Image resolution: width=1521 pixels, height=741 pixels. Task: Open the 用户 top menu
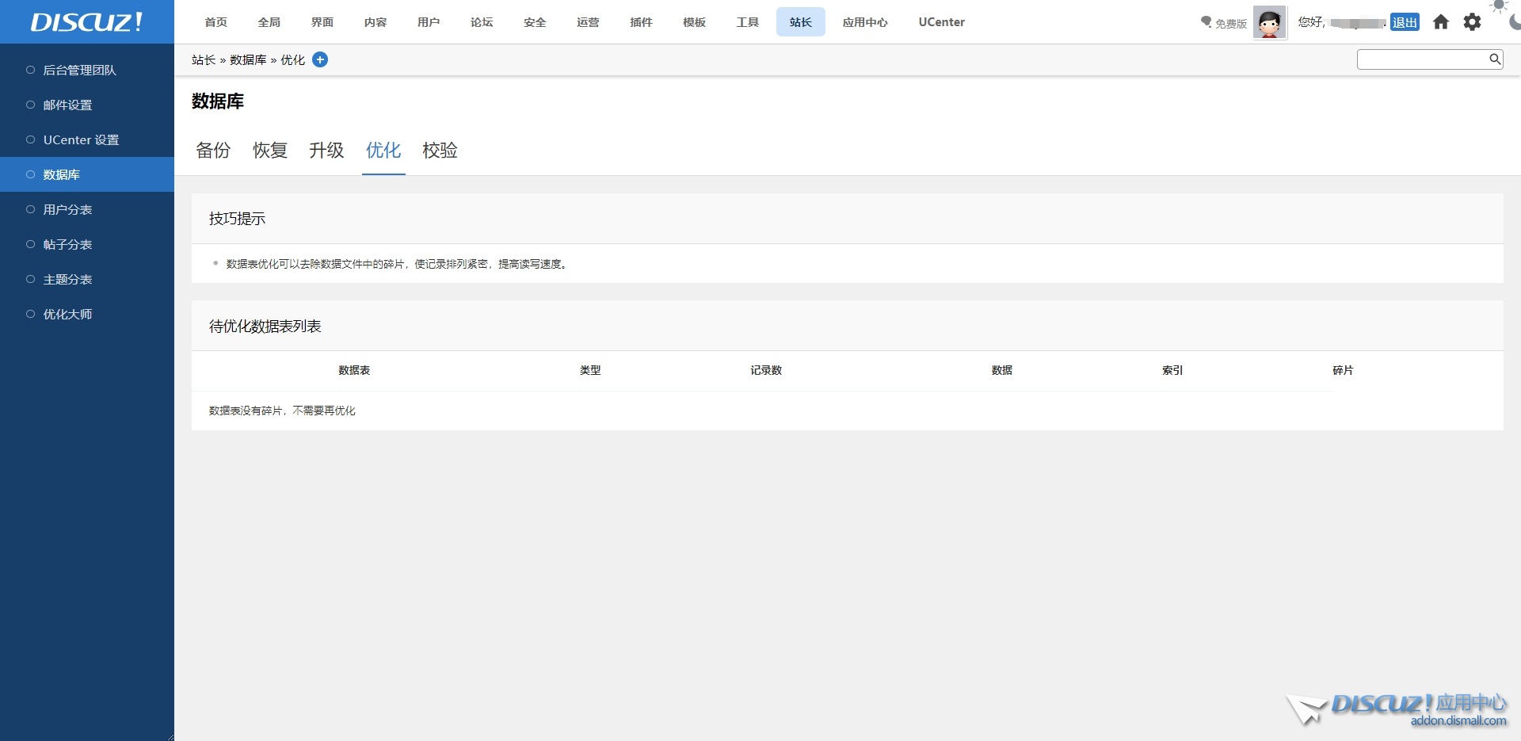pyautogui.click(x=429, y=22)
